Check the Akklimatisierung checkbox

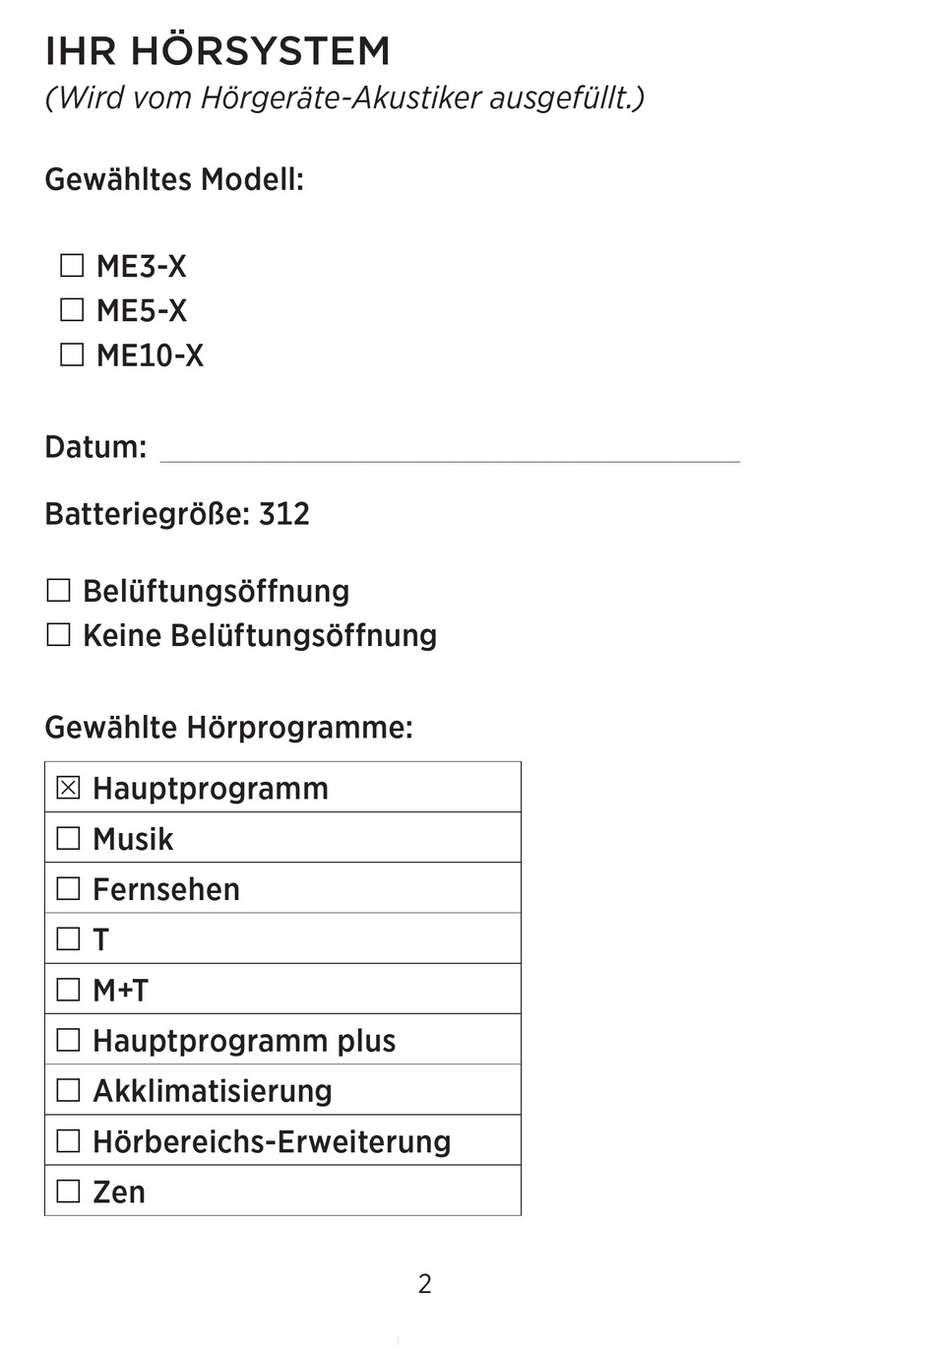click(x=68, y=1090)
